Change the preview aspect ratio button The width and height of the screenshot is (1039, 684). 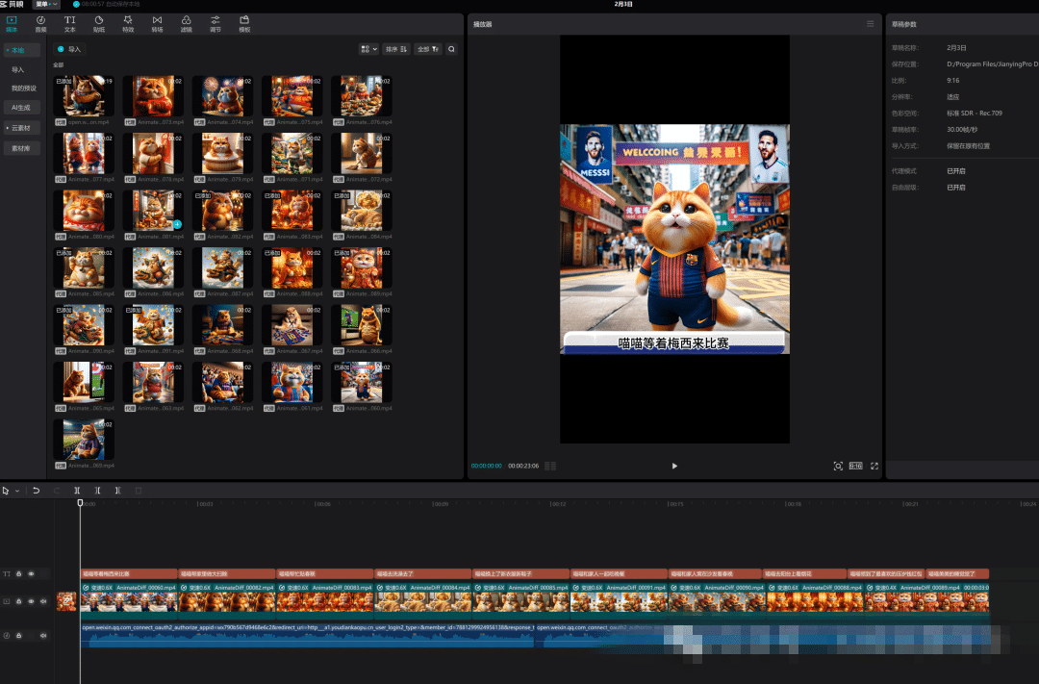[x=856, y=466]
